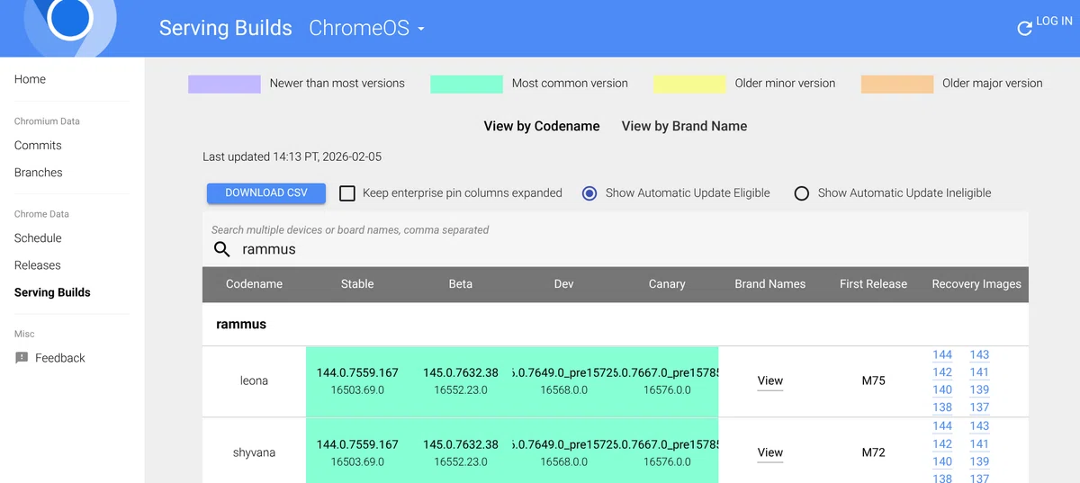Click the shyvana codename cell
This screenshot has width=1080, height=483.
coord(254,452)
